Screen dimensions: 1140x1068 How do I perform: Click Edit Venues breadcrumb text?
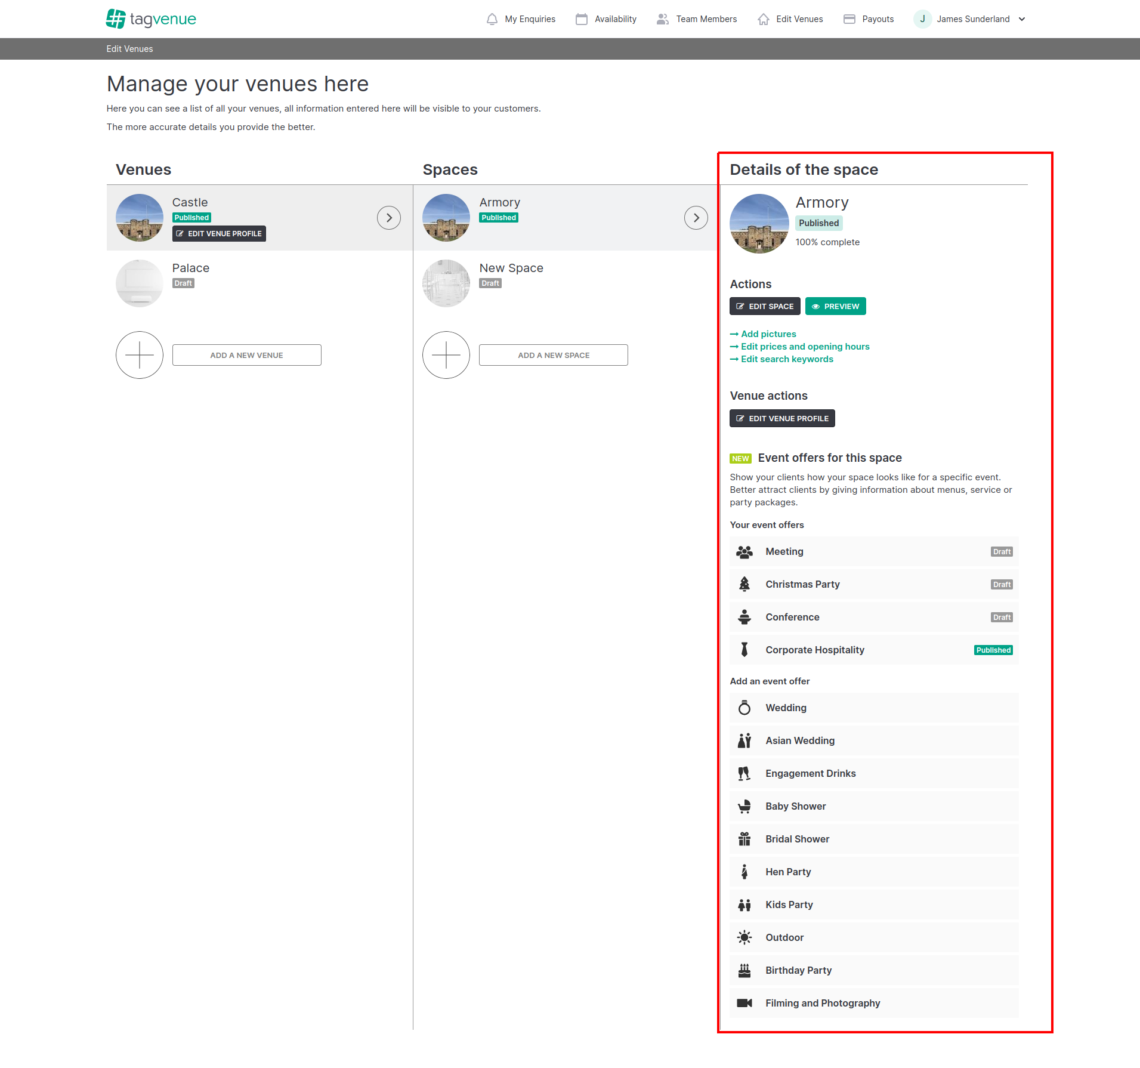pos(129,49)
